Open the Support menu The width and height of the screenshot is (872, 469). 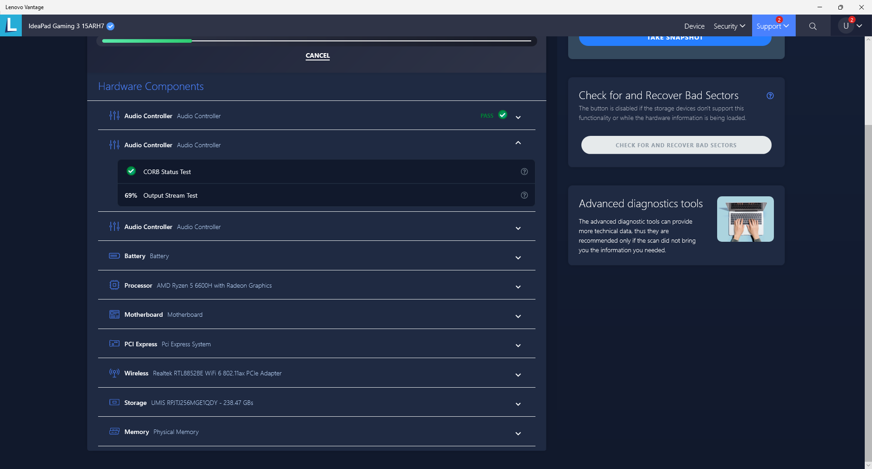773,26
